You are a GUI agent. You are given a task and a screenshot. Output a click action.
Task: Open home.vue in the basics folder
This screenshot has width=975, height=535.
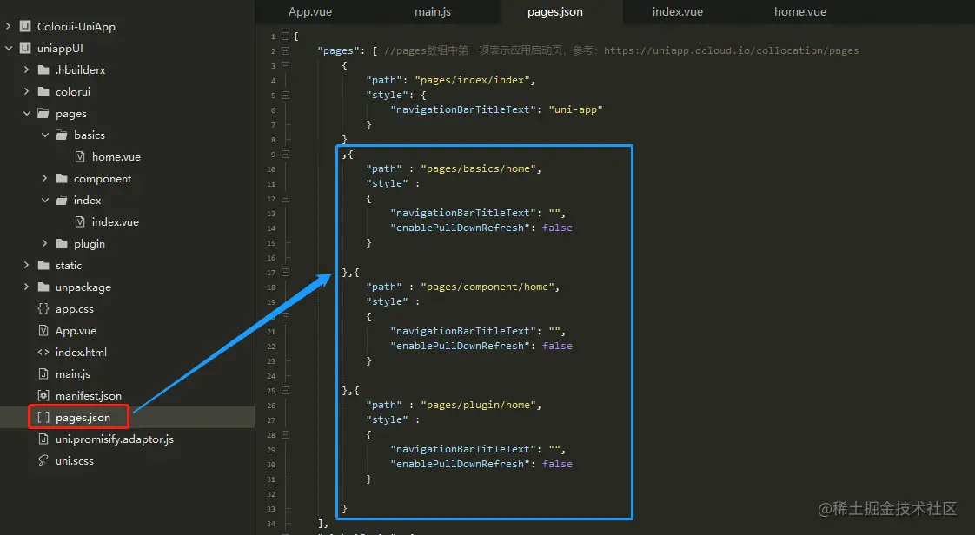coord(116,156)
